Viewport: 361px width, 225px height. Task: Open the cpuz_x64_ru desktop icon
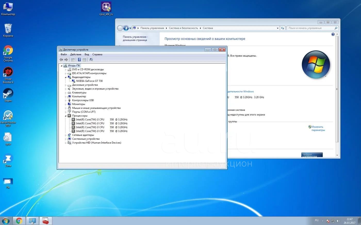click(106, 8)
